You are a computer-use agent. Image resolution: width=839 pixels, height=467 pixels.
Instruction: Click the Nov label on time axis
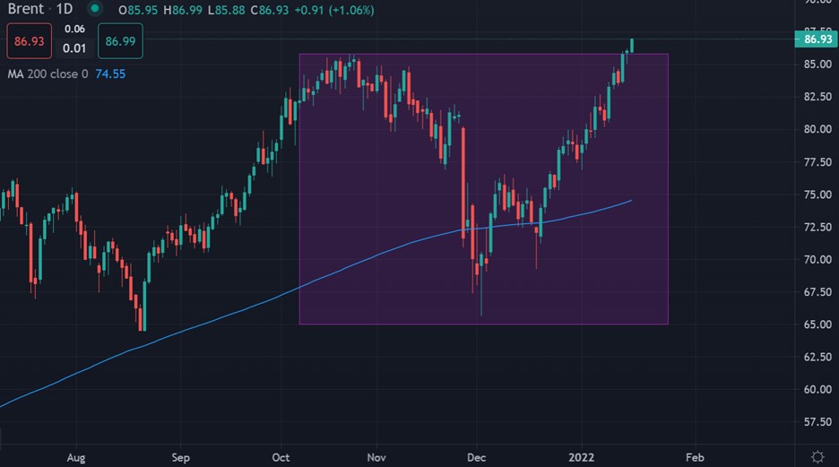[x=376, y=458]
